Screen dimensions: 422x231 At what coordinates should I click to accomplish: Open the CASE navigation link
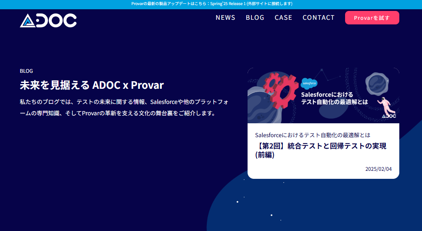tap(283, 18)
